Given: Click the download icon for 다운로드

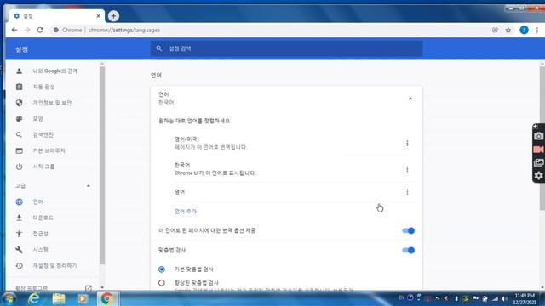Looking at the screenshot, I should 19,218.
